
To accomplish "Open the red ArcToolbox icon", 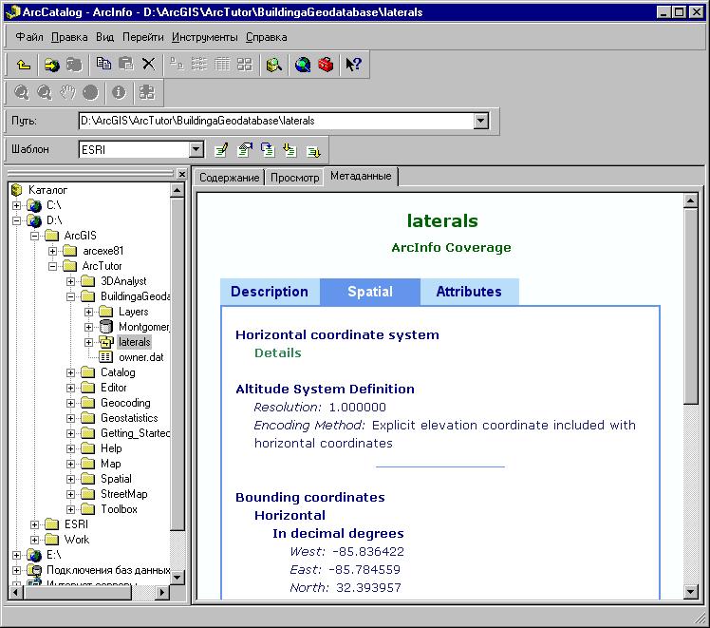I will (326, 65).
